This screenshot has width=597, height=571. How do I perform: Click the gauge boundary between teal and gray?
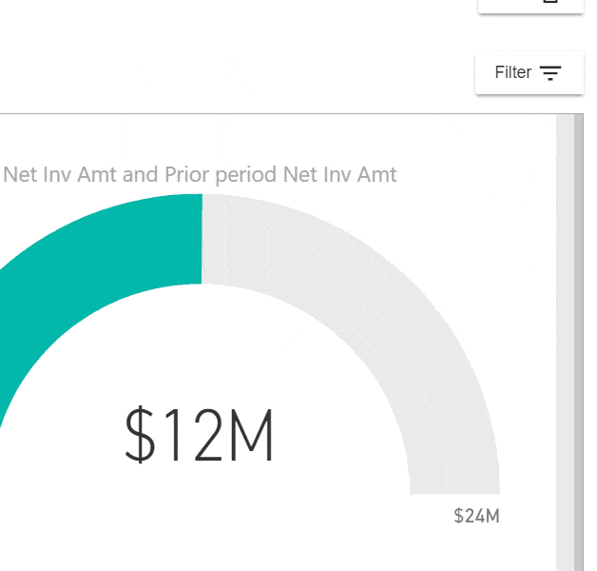tap(202, 239)
